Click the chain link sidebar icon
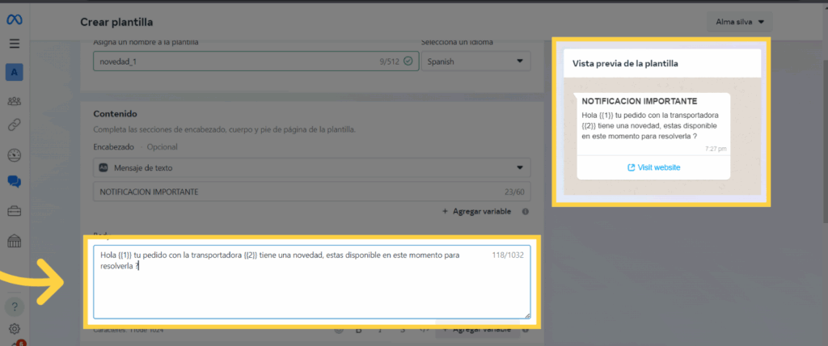This screenshot has height=346, width=828. pyautogui.click(x=15, y=125)
